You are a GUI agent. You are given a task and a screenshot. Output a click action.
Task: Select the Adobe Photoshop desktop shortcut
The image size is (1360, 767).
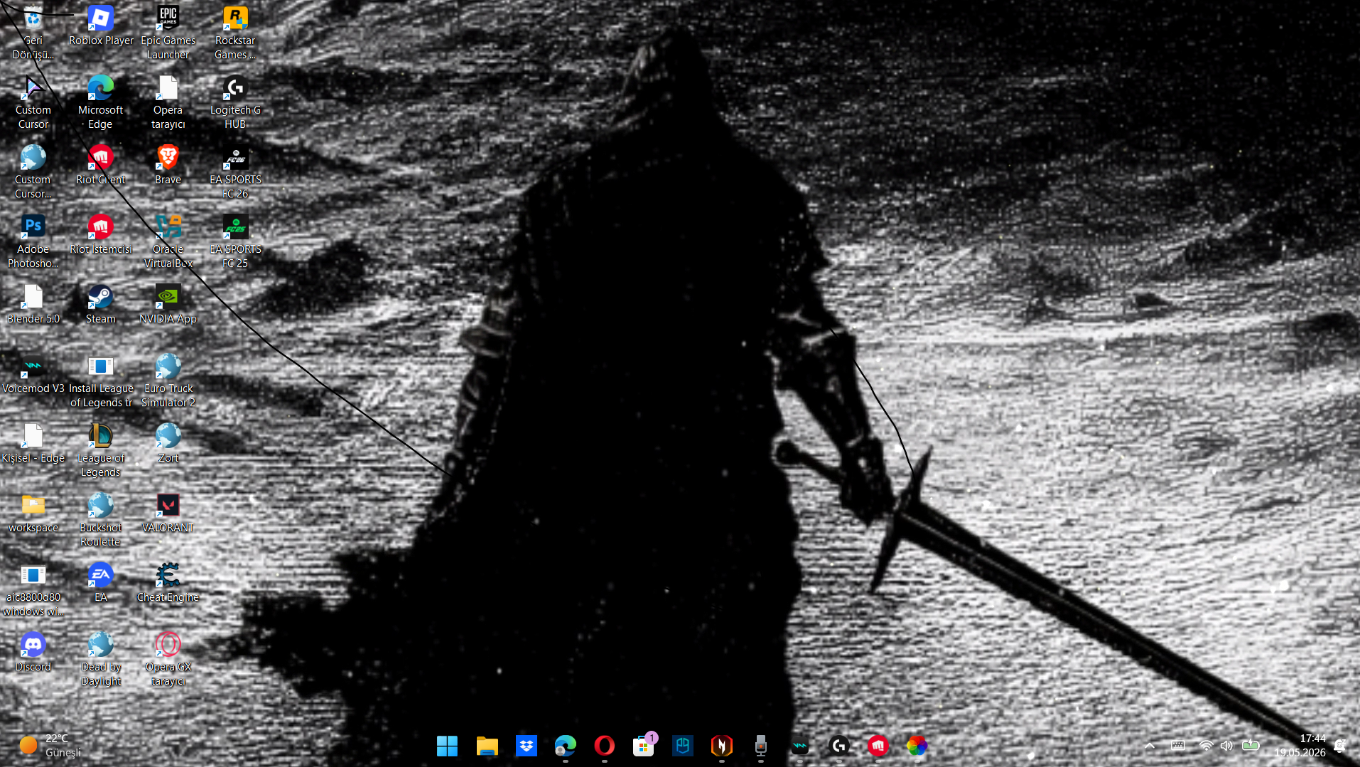click(x=33, y=241)
